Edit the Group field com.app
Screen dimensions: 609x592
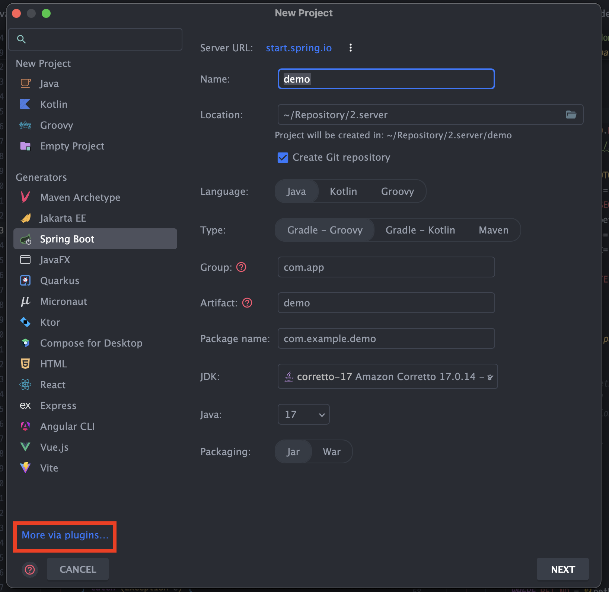386,267
